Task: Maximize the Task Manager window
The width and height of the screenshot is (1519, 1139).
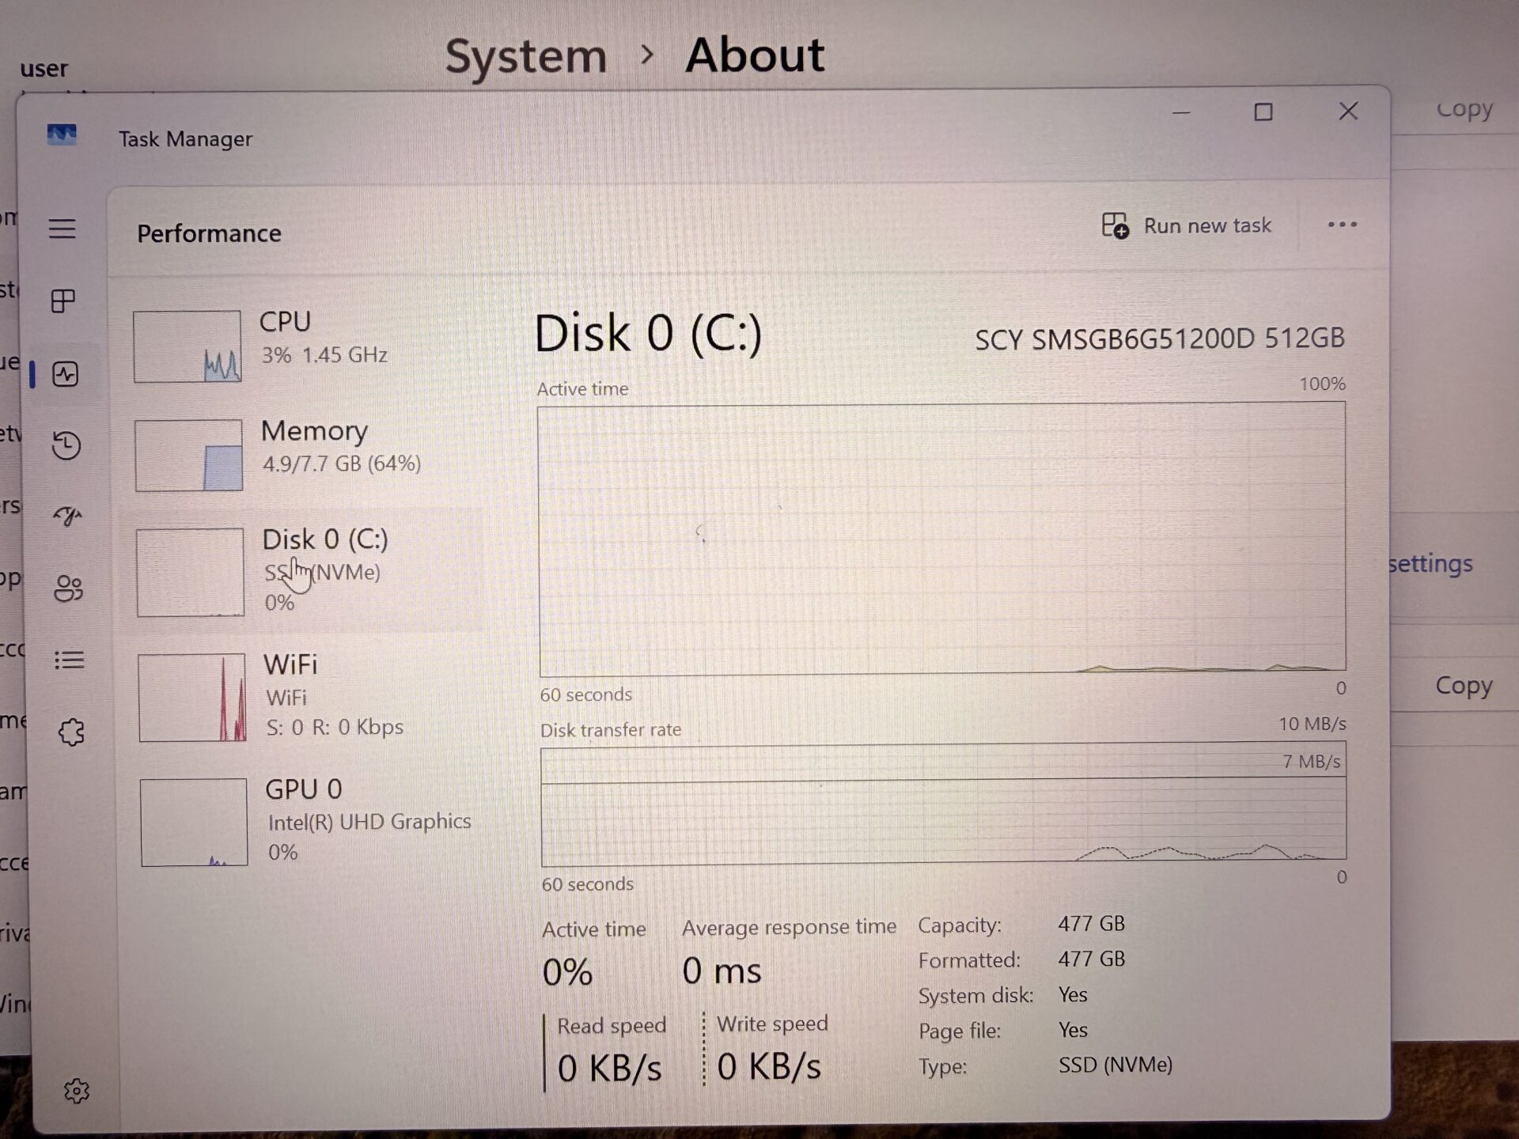Action: (1263, 112)
